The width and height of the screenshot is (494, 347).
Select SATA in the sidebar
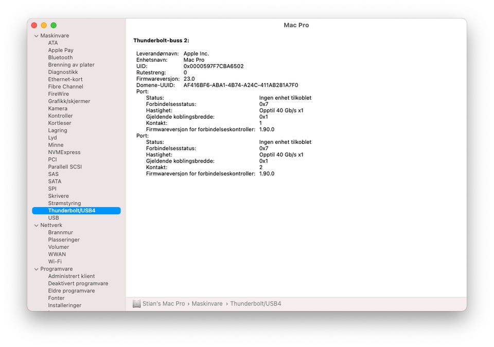point(55,181)
